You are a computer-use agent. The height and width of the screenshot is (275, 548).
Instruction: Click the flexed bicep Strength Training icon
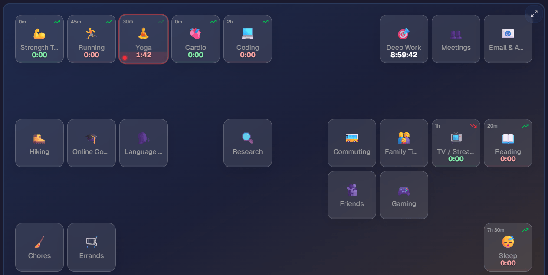(39, 34)
